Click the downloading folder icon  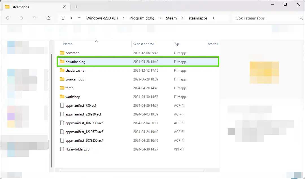[62, 62]
